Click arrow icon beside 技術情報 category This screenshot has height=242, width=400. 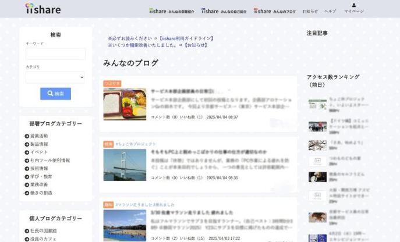(27, 169)
